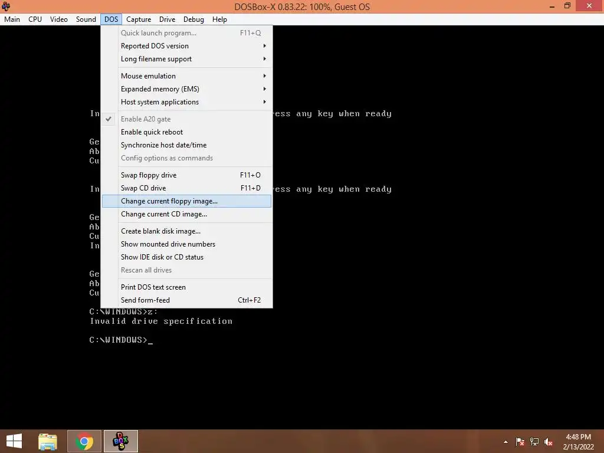The width and height of the screenshot is (604, 453).
Task: Click the DOSBox-X taskbar icon
Action: pos(120,441)
